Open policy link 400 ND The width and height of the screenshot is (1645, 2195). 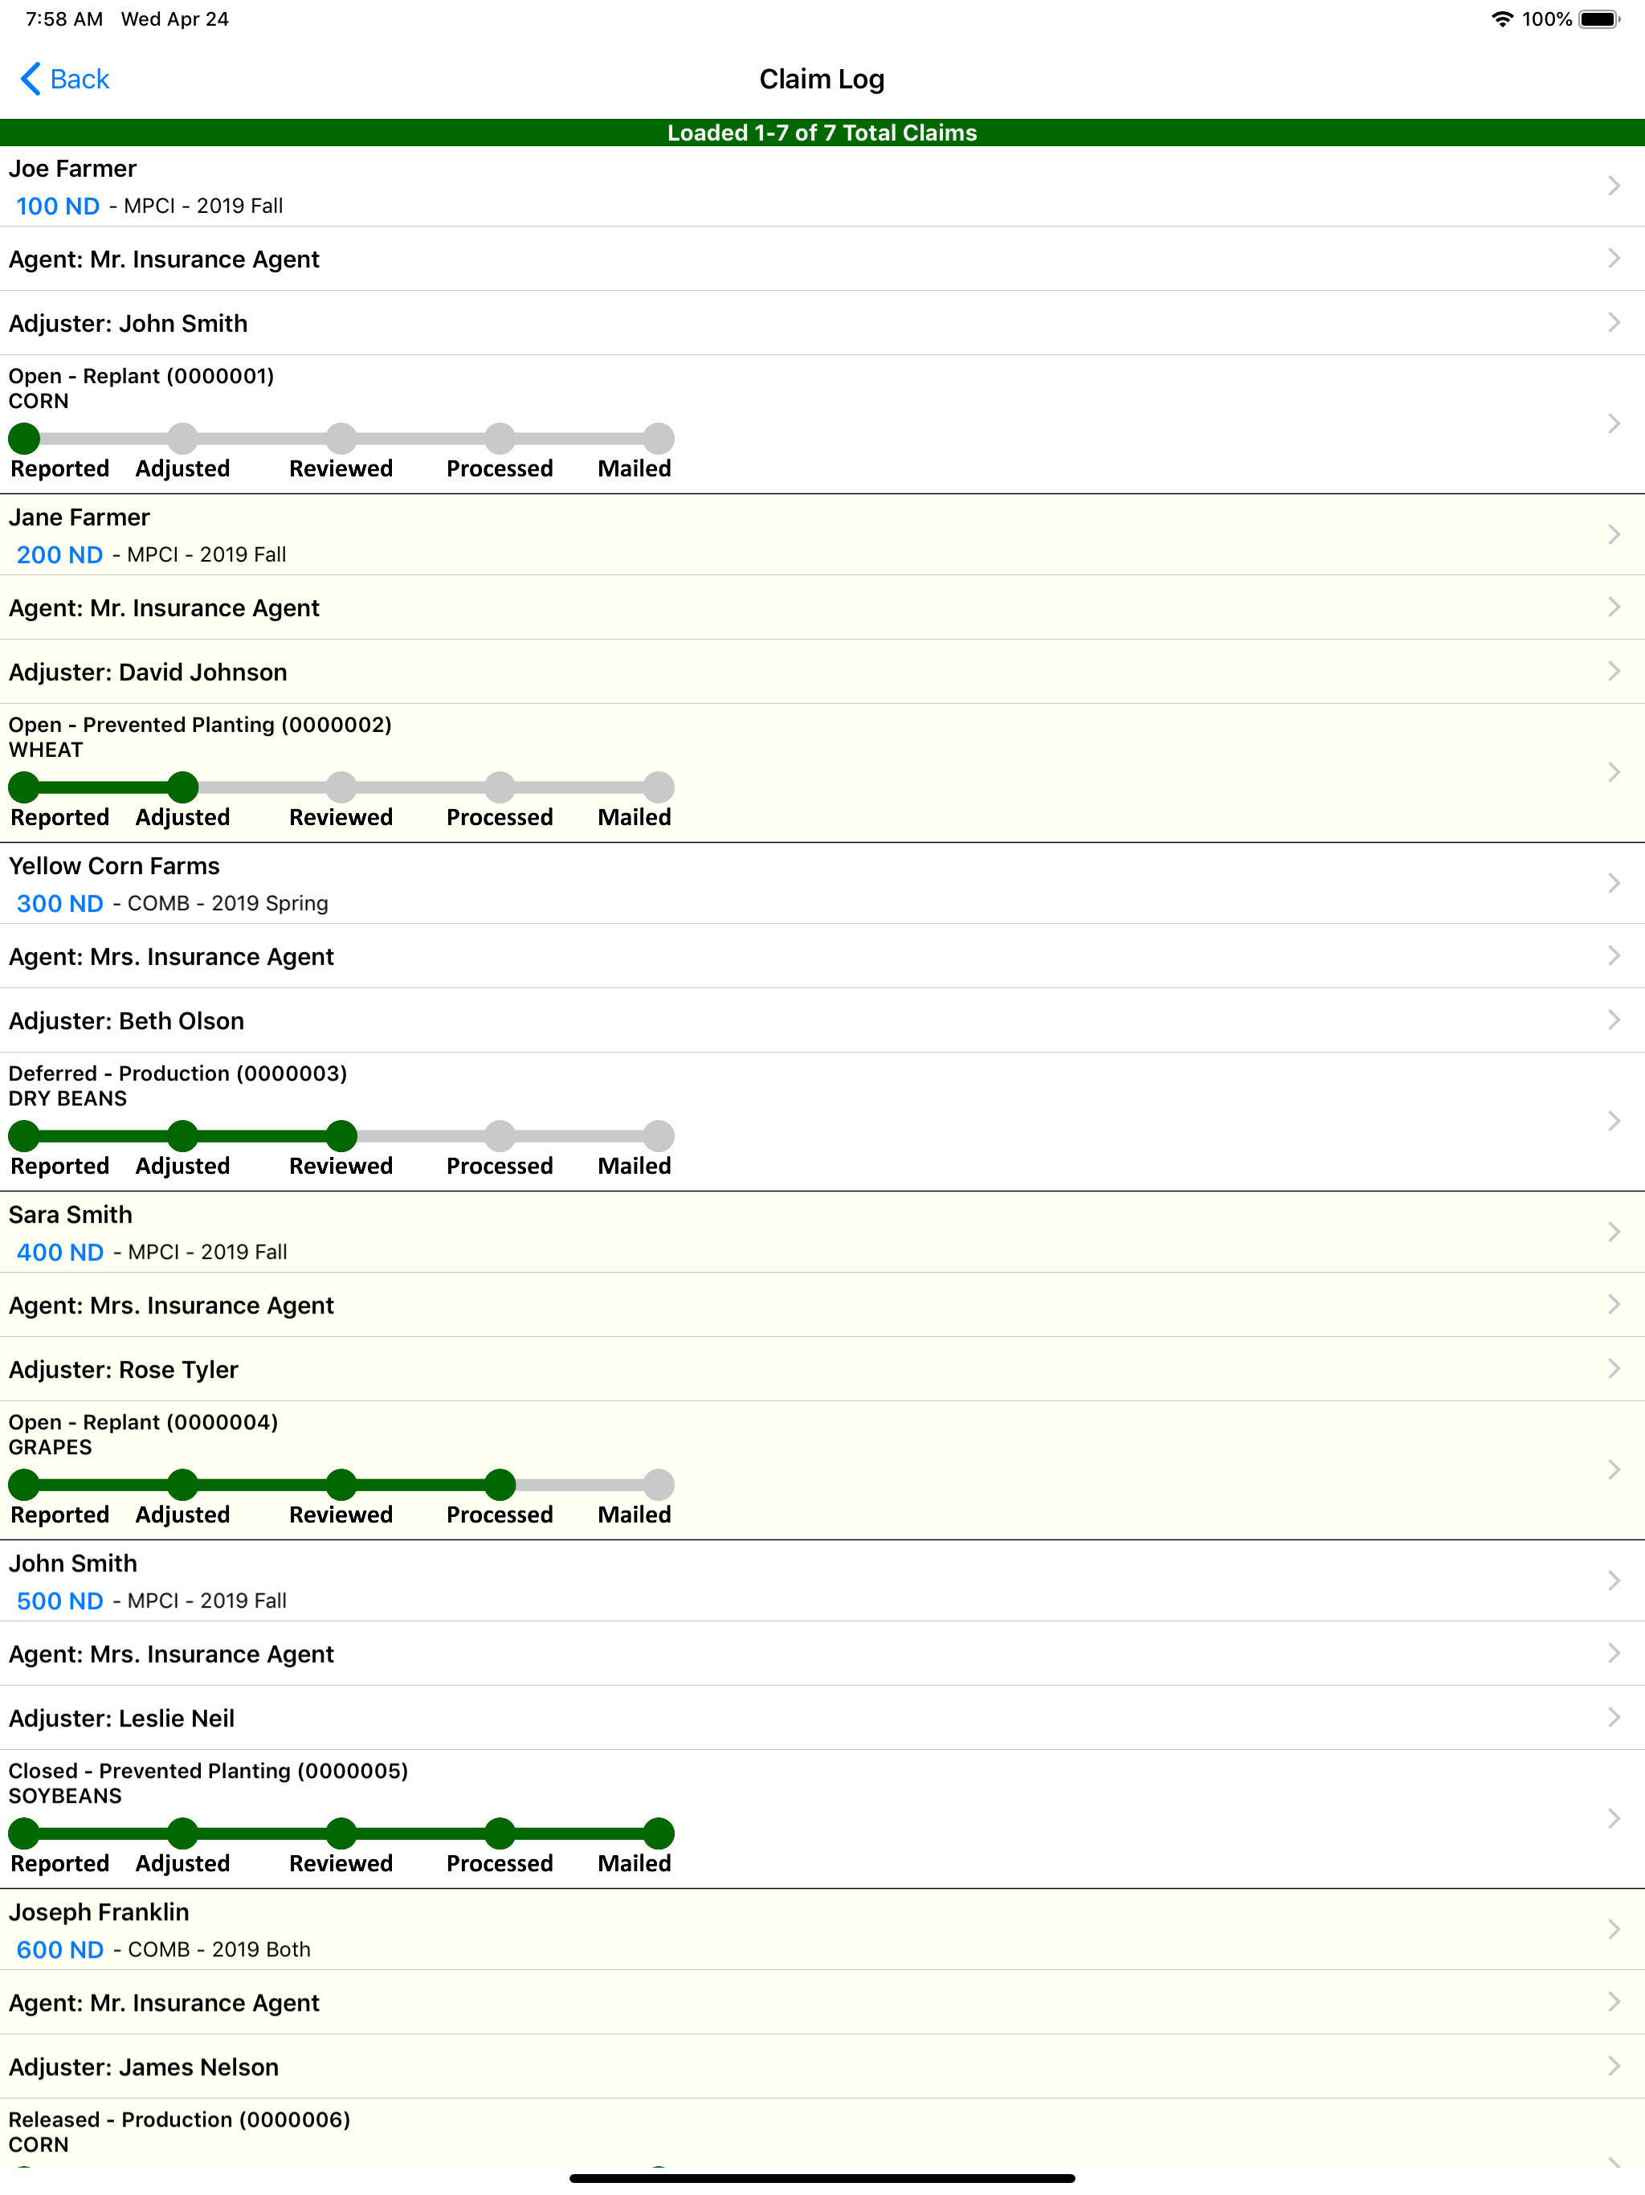tap(59, 1251)
